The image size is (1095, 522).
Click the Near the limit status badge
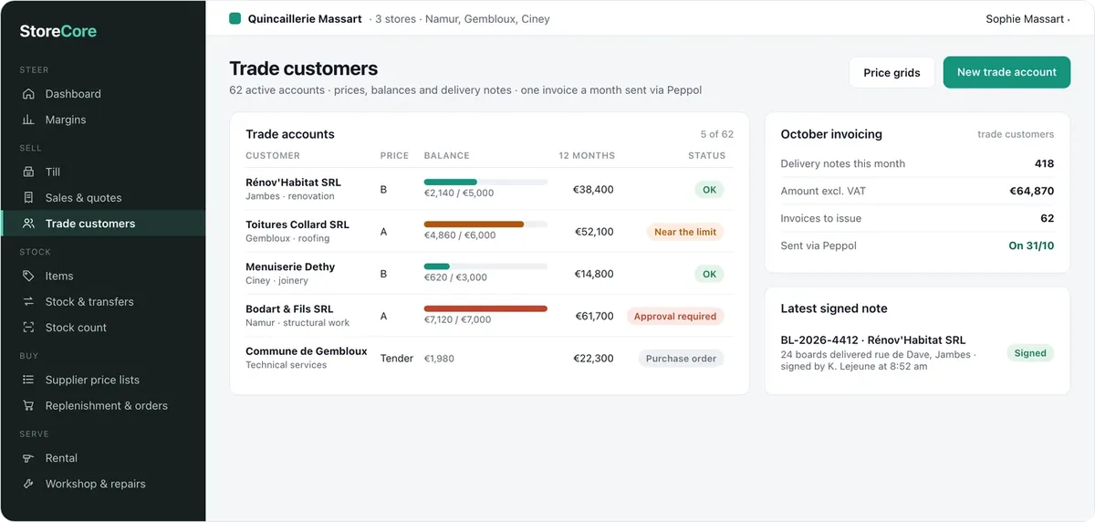tap(685, 232)
